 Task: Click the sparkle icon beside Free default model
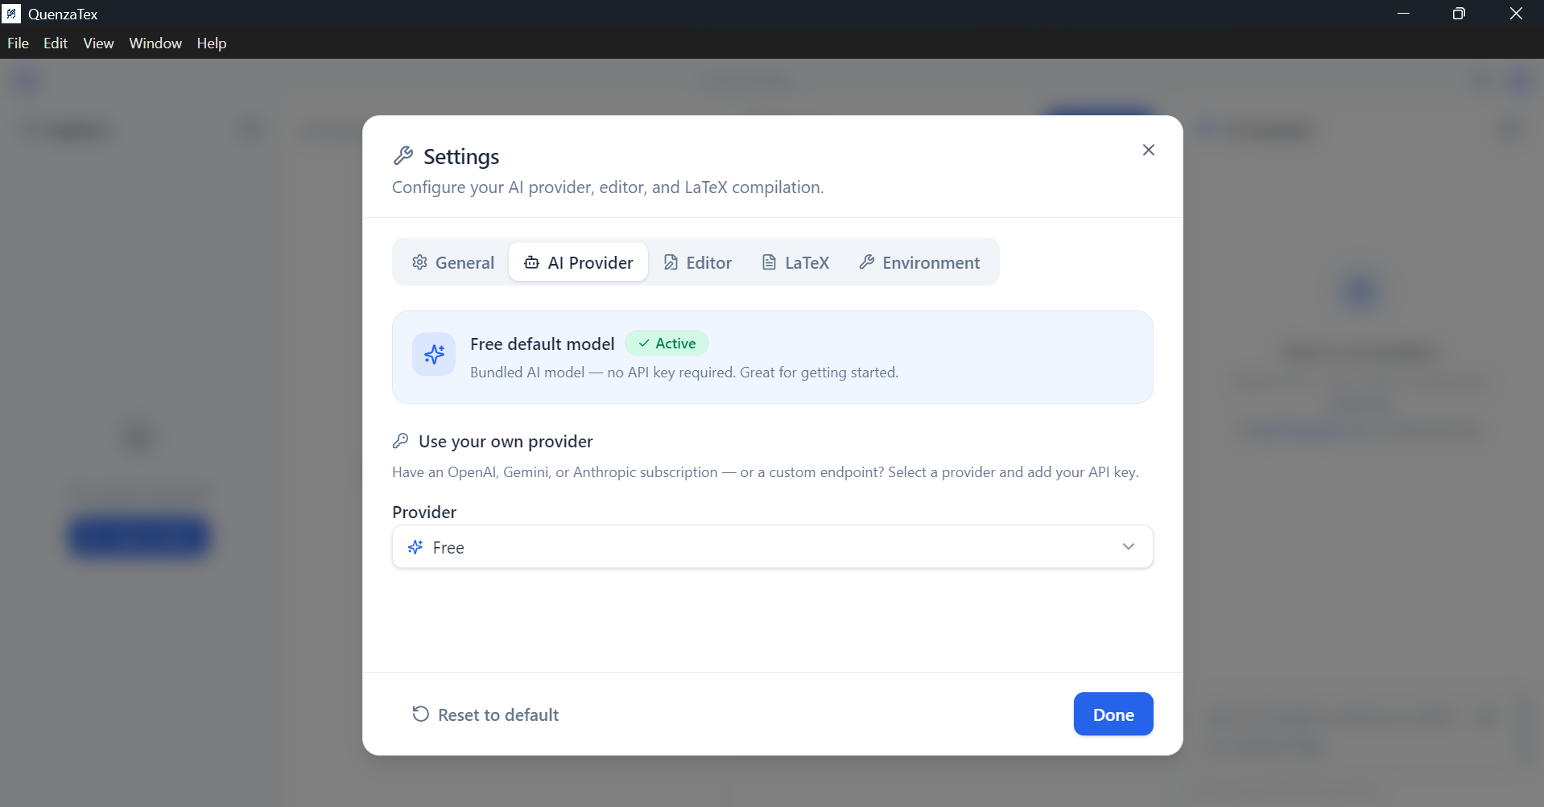pyautogui.click(x=434, y=354)
